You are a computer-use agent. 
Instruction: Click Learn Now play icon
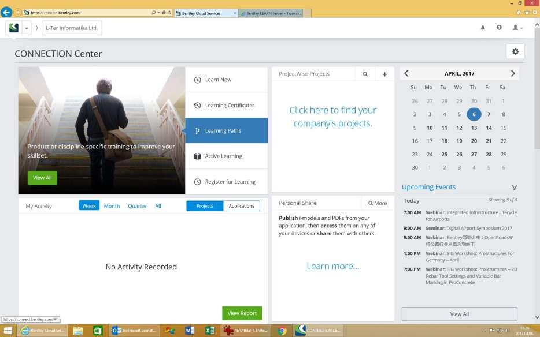coord(197,80)
